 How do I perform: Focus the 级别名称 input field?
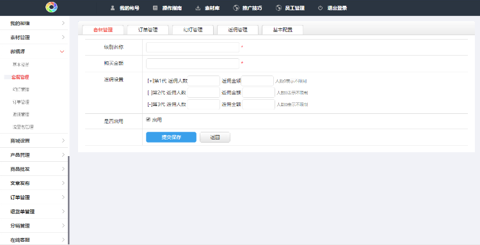(x=193, y=47)
